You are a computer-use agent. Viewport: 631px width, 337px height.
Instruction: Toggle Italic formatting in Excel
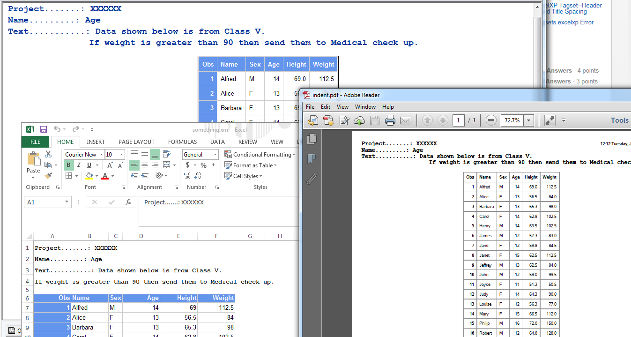tap(79, 165)
